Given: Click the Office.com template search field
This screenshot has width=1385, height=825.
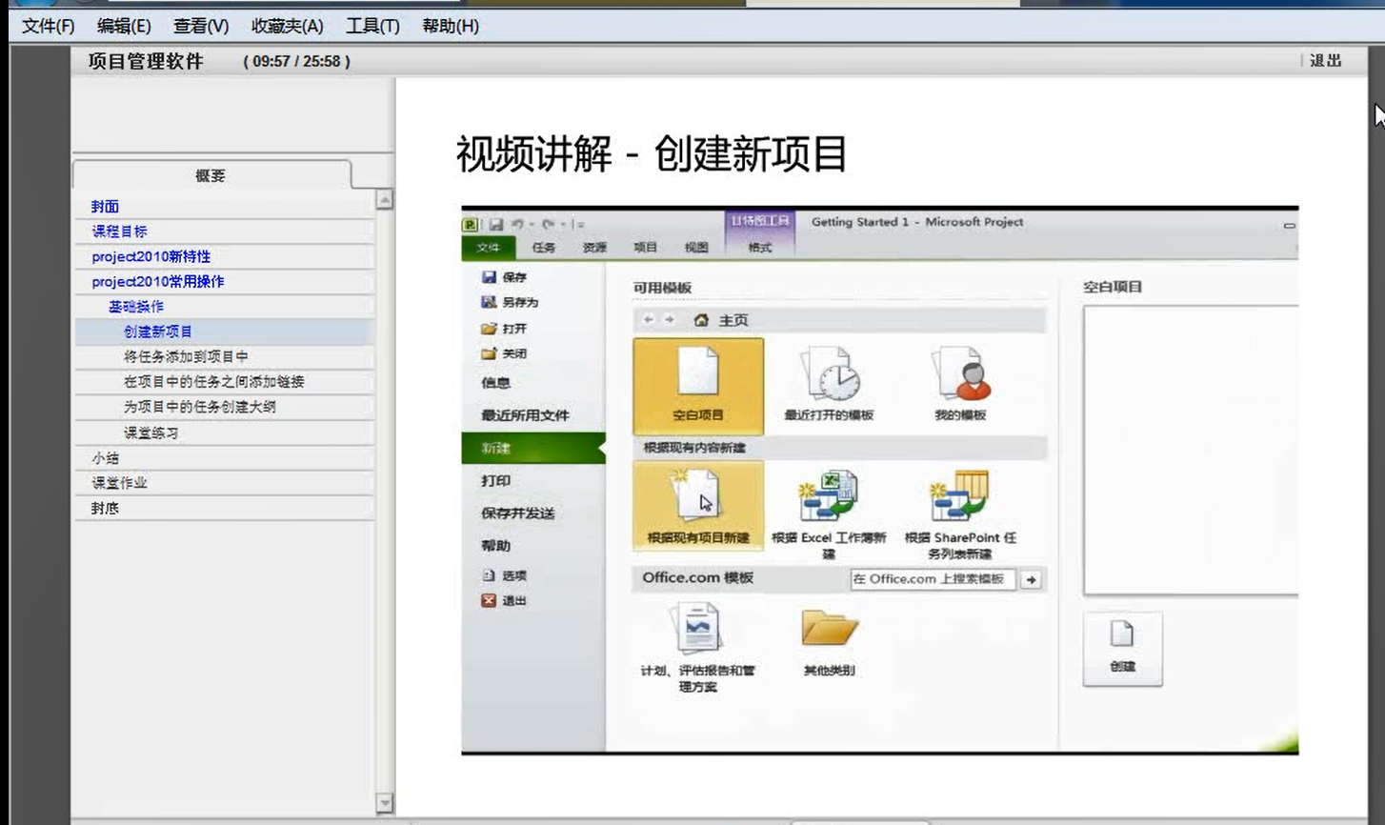Looking at the screenshot, I should point(931,579).
